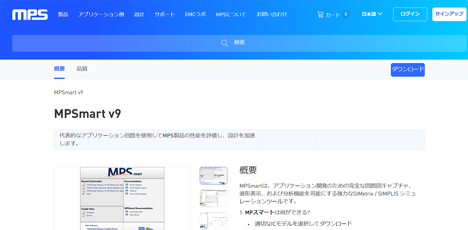Click the cart count badge
Viewport: 468px width, 230px height.
point(346,15)
